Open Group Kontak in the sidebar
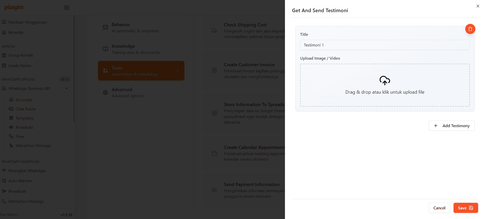Screen dimensions: 484x219 21,55
